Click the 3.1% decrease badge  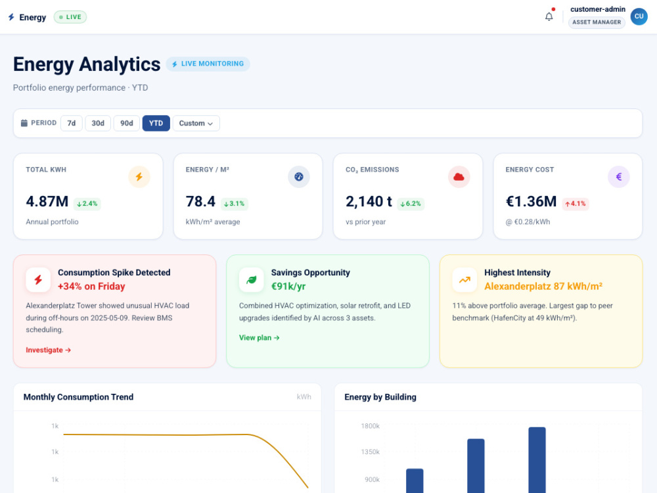tap(235, 204)
